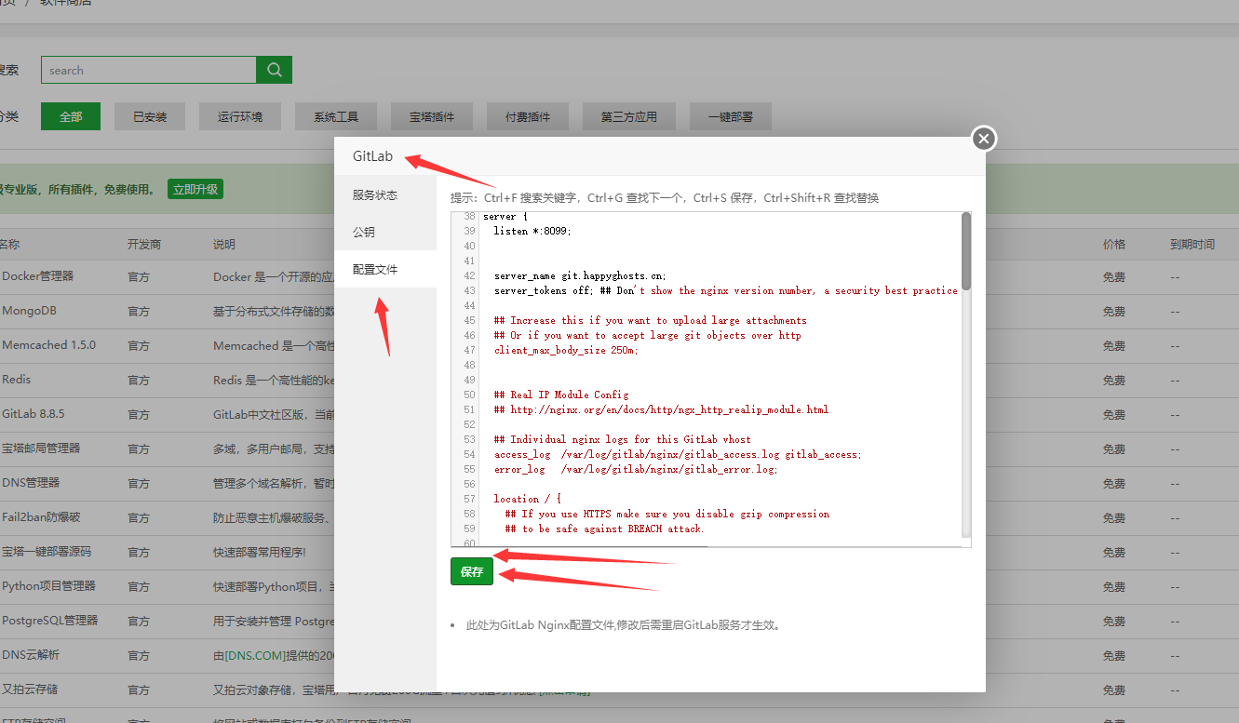Filter by 运行环境 runtime category
This screenshot has width=1239, height=723.
[x=239, y=116]
